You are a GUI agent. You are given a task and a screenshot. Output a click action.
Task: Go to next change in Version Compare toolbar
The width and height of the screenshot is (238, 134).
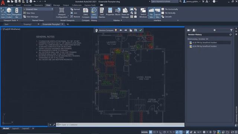pos(126,30)
